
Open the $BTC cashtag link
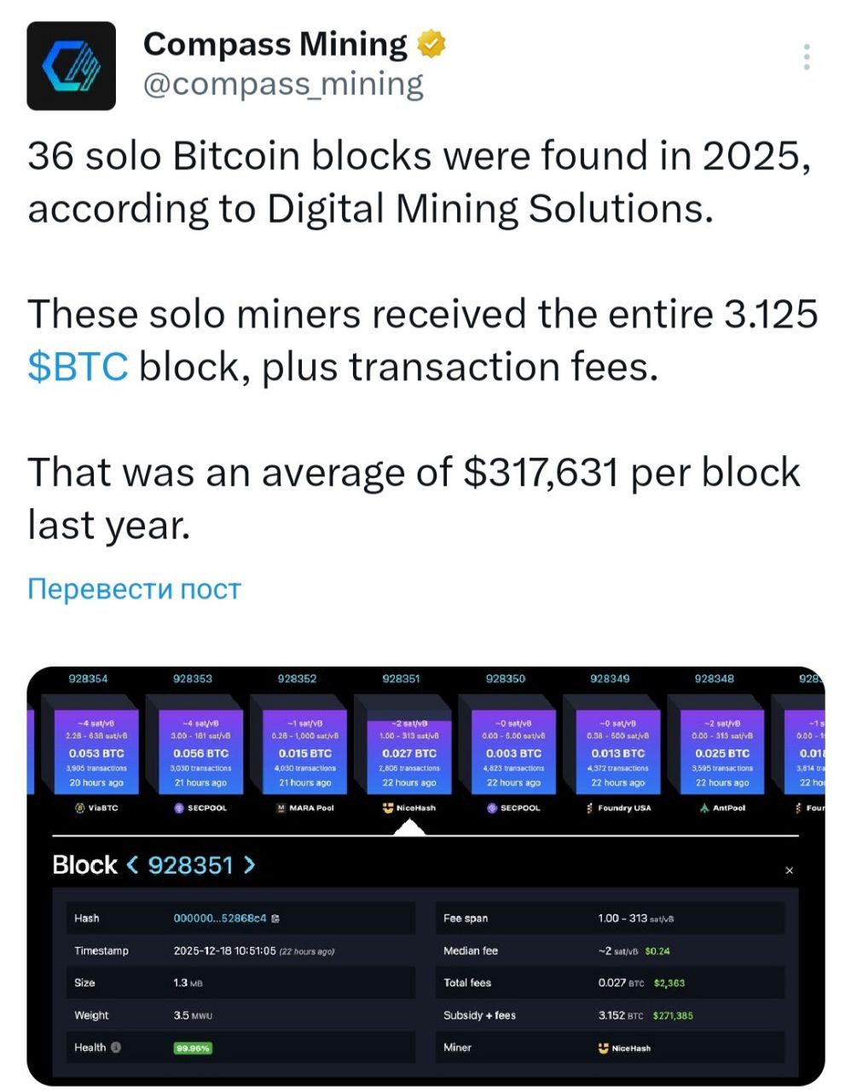78,367
